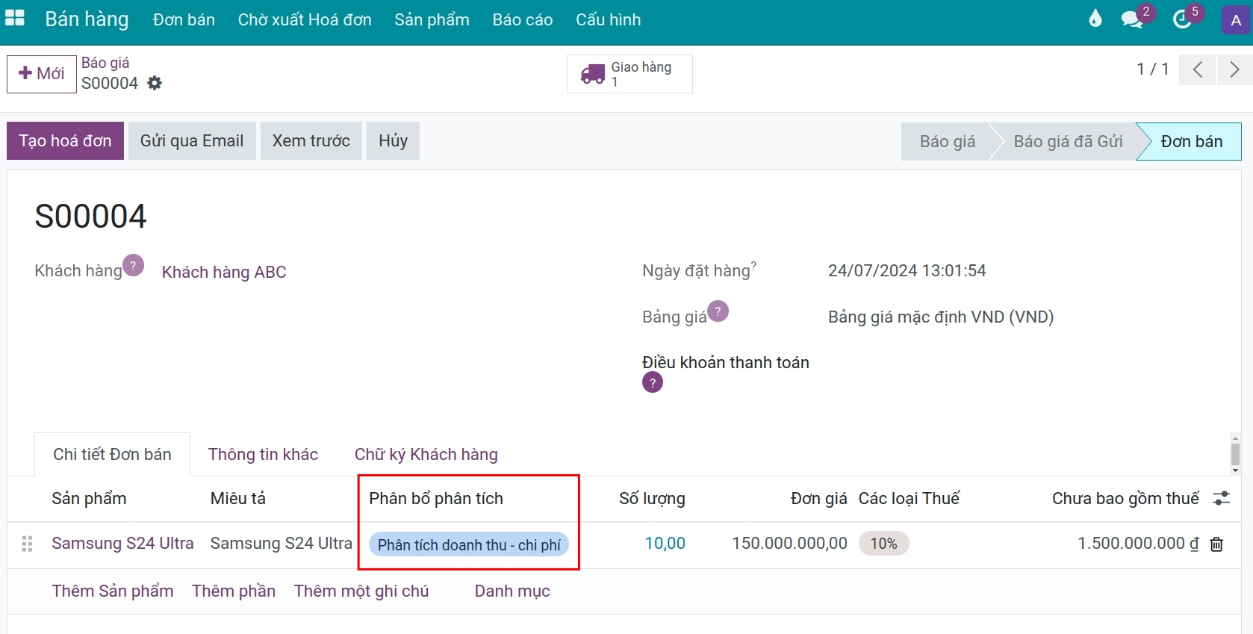This screenshot has height=634, width=1253.
Task: Open Samsung S24 Ultra product link
Action: click(122, 544)
